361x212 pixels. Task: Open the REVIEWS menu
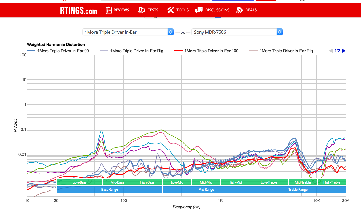(121, 10)
